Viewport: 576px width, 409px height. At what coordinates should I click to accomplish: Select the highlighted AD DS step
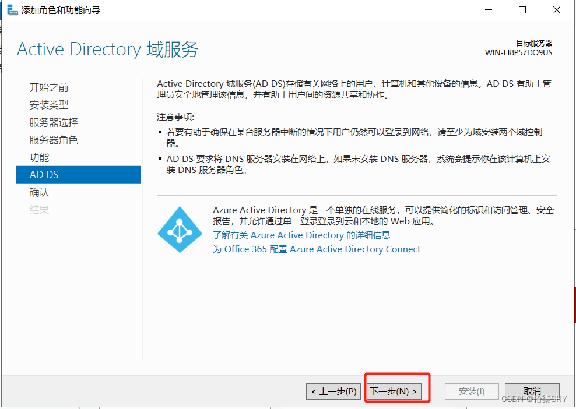[44, 175]
